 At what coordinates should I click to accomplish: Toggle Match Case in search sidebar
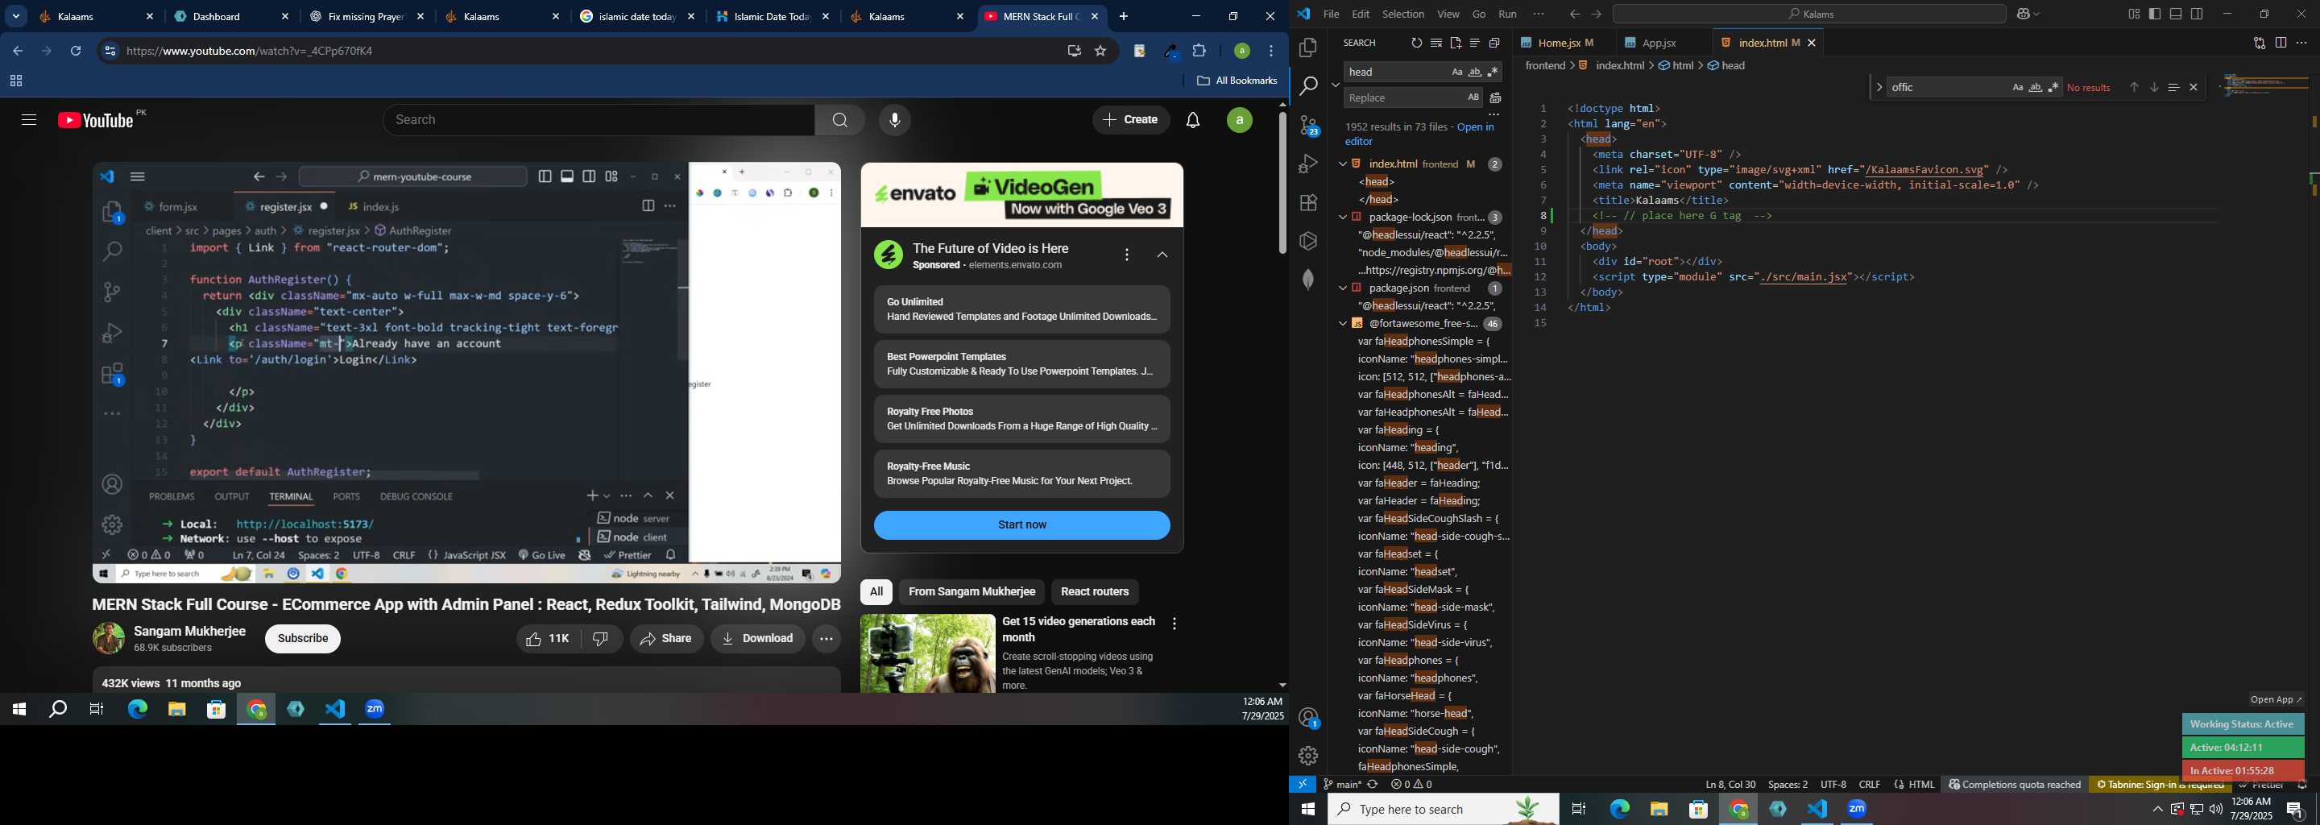click(1457, 72)
